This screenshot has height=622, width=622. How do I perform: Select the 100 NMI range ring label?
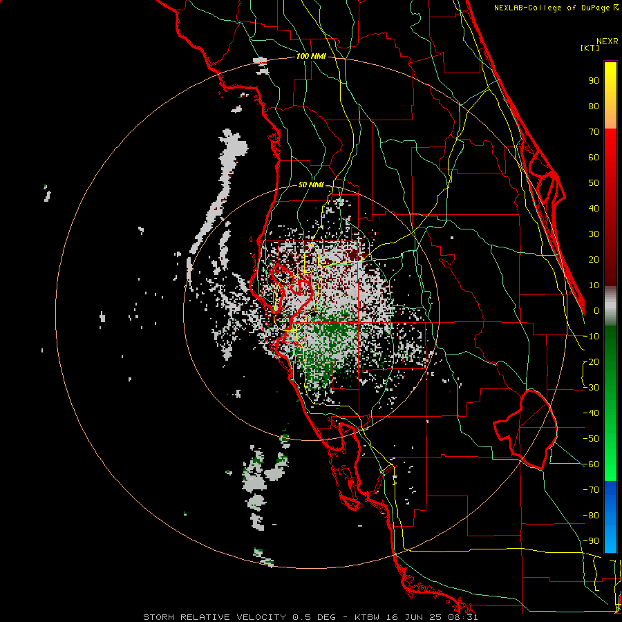(x=310, y=57)
